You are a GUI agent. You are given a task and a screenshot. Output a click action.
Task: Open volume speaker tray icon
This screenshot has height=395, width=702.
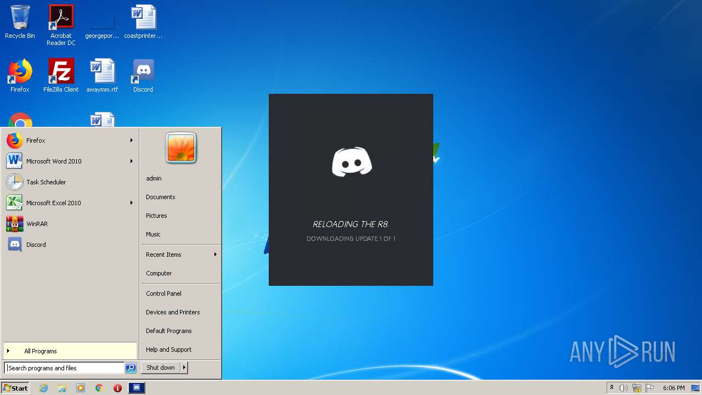(624, 388)
